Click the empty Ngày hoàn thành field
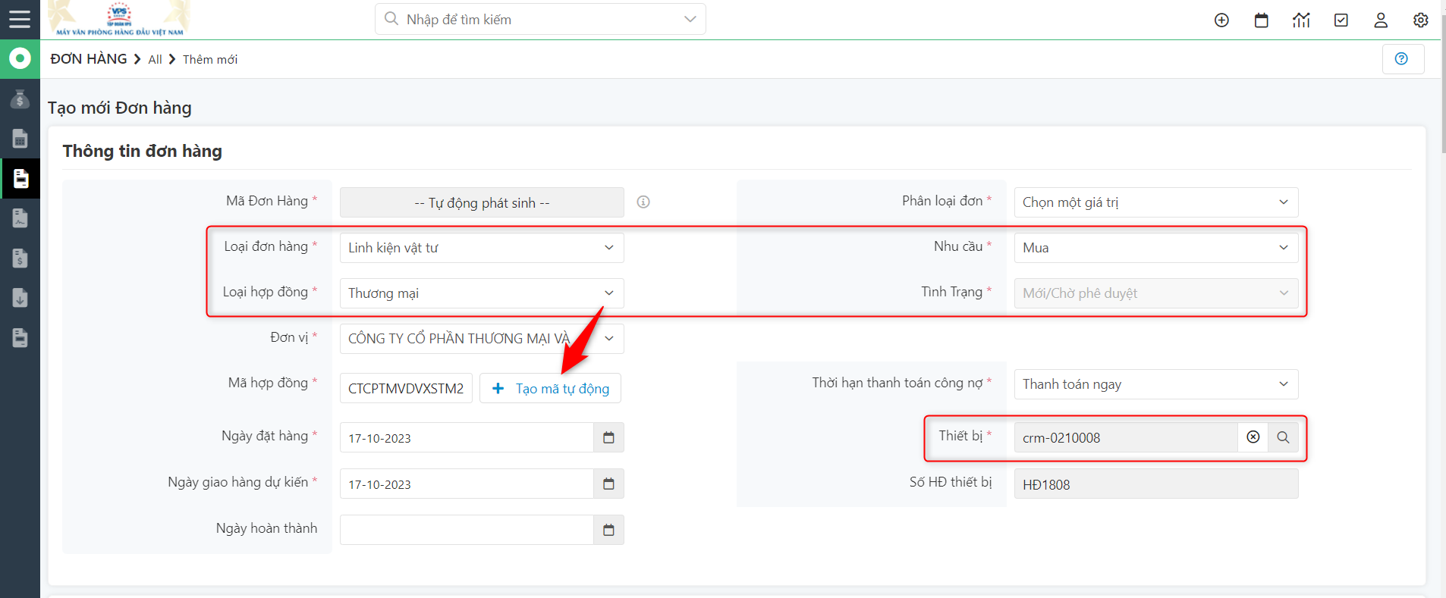This screenshot has height=598, width=1446. click(x=467, y=530)
